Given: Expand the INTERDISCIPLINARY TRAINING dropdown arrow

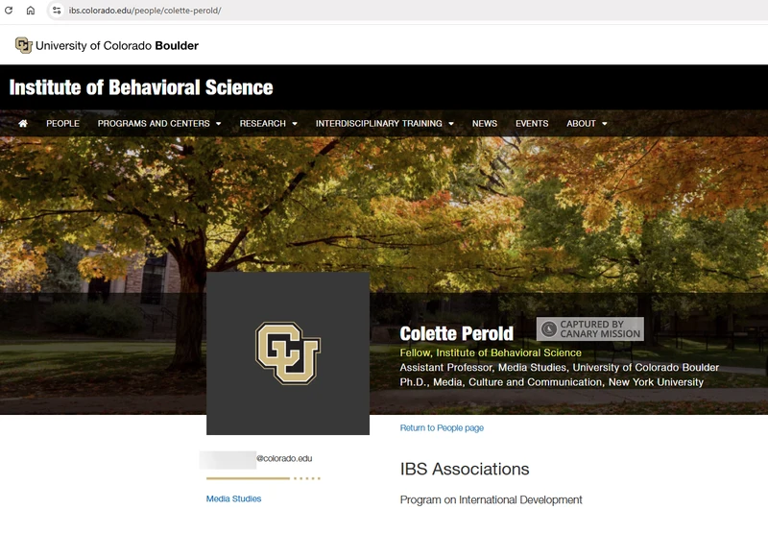Looking at the screenshot, I should 451,124.
